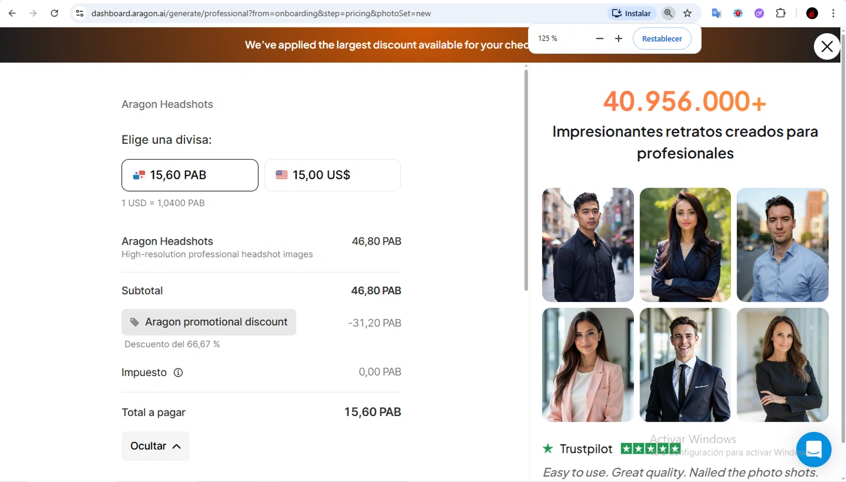846x482 pixels.
Task: Click the '1 USD = 1,0400 PAB' rate
Action: pos(163,203)
